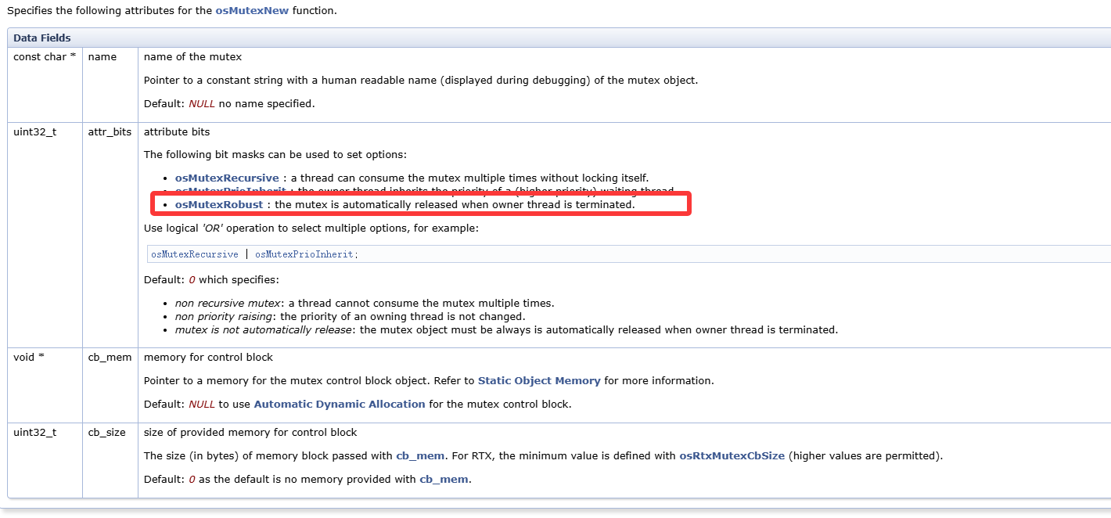Click cb_mem link after 'no memory provided with'
The image size is (1111, 518).
click(444, 479)
